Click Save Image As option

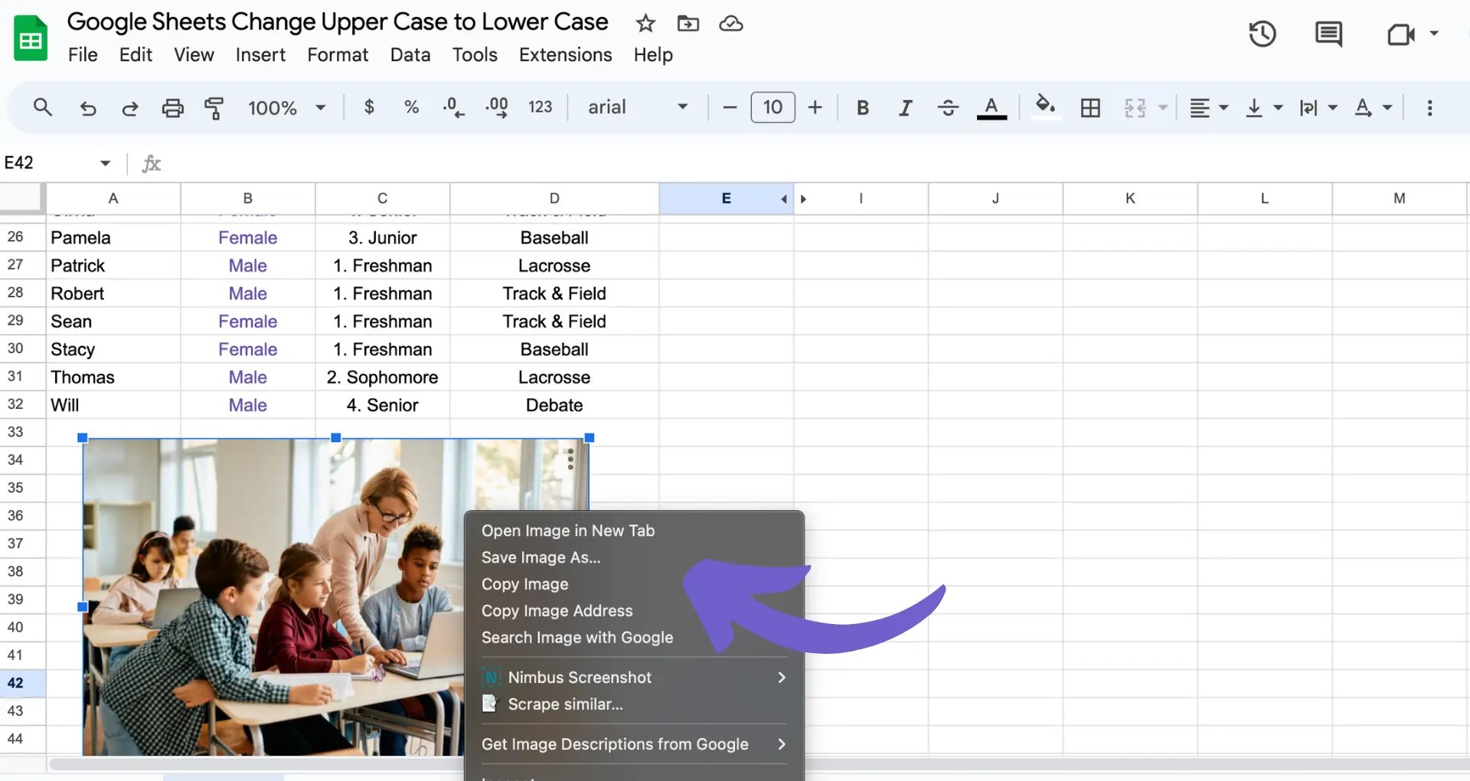click(541, 557)
